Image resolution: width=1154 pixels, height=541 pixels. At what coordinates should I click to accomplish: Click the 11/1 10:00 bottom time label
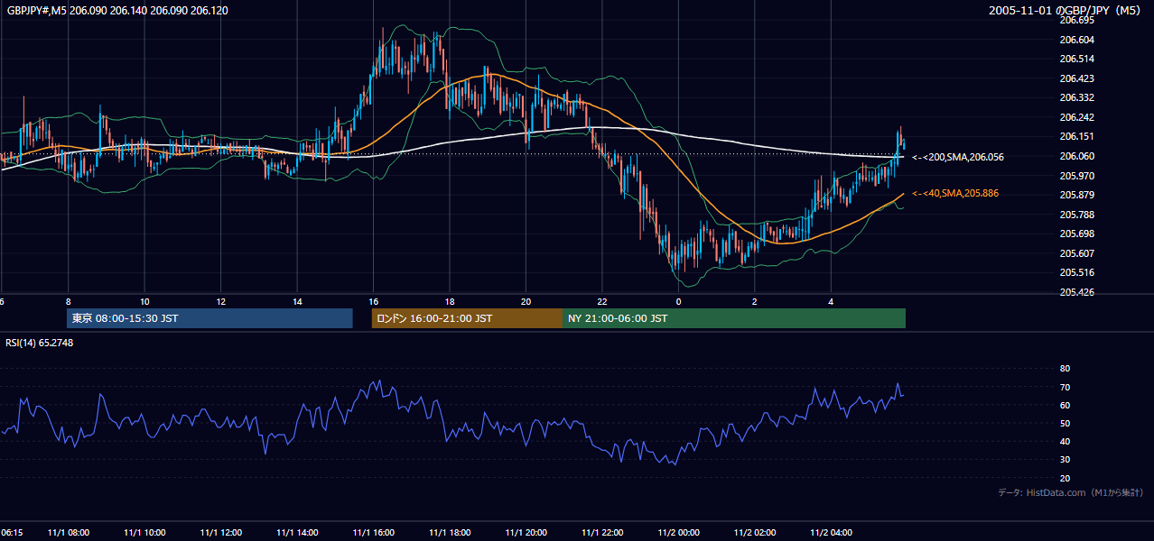(144, 533)
